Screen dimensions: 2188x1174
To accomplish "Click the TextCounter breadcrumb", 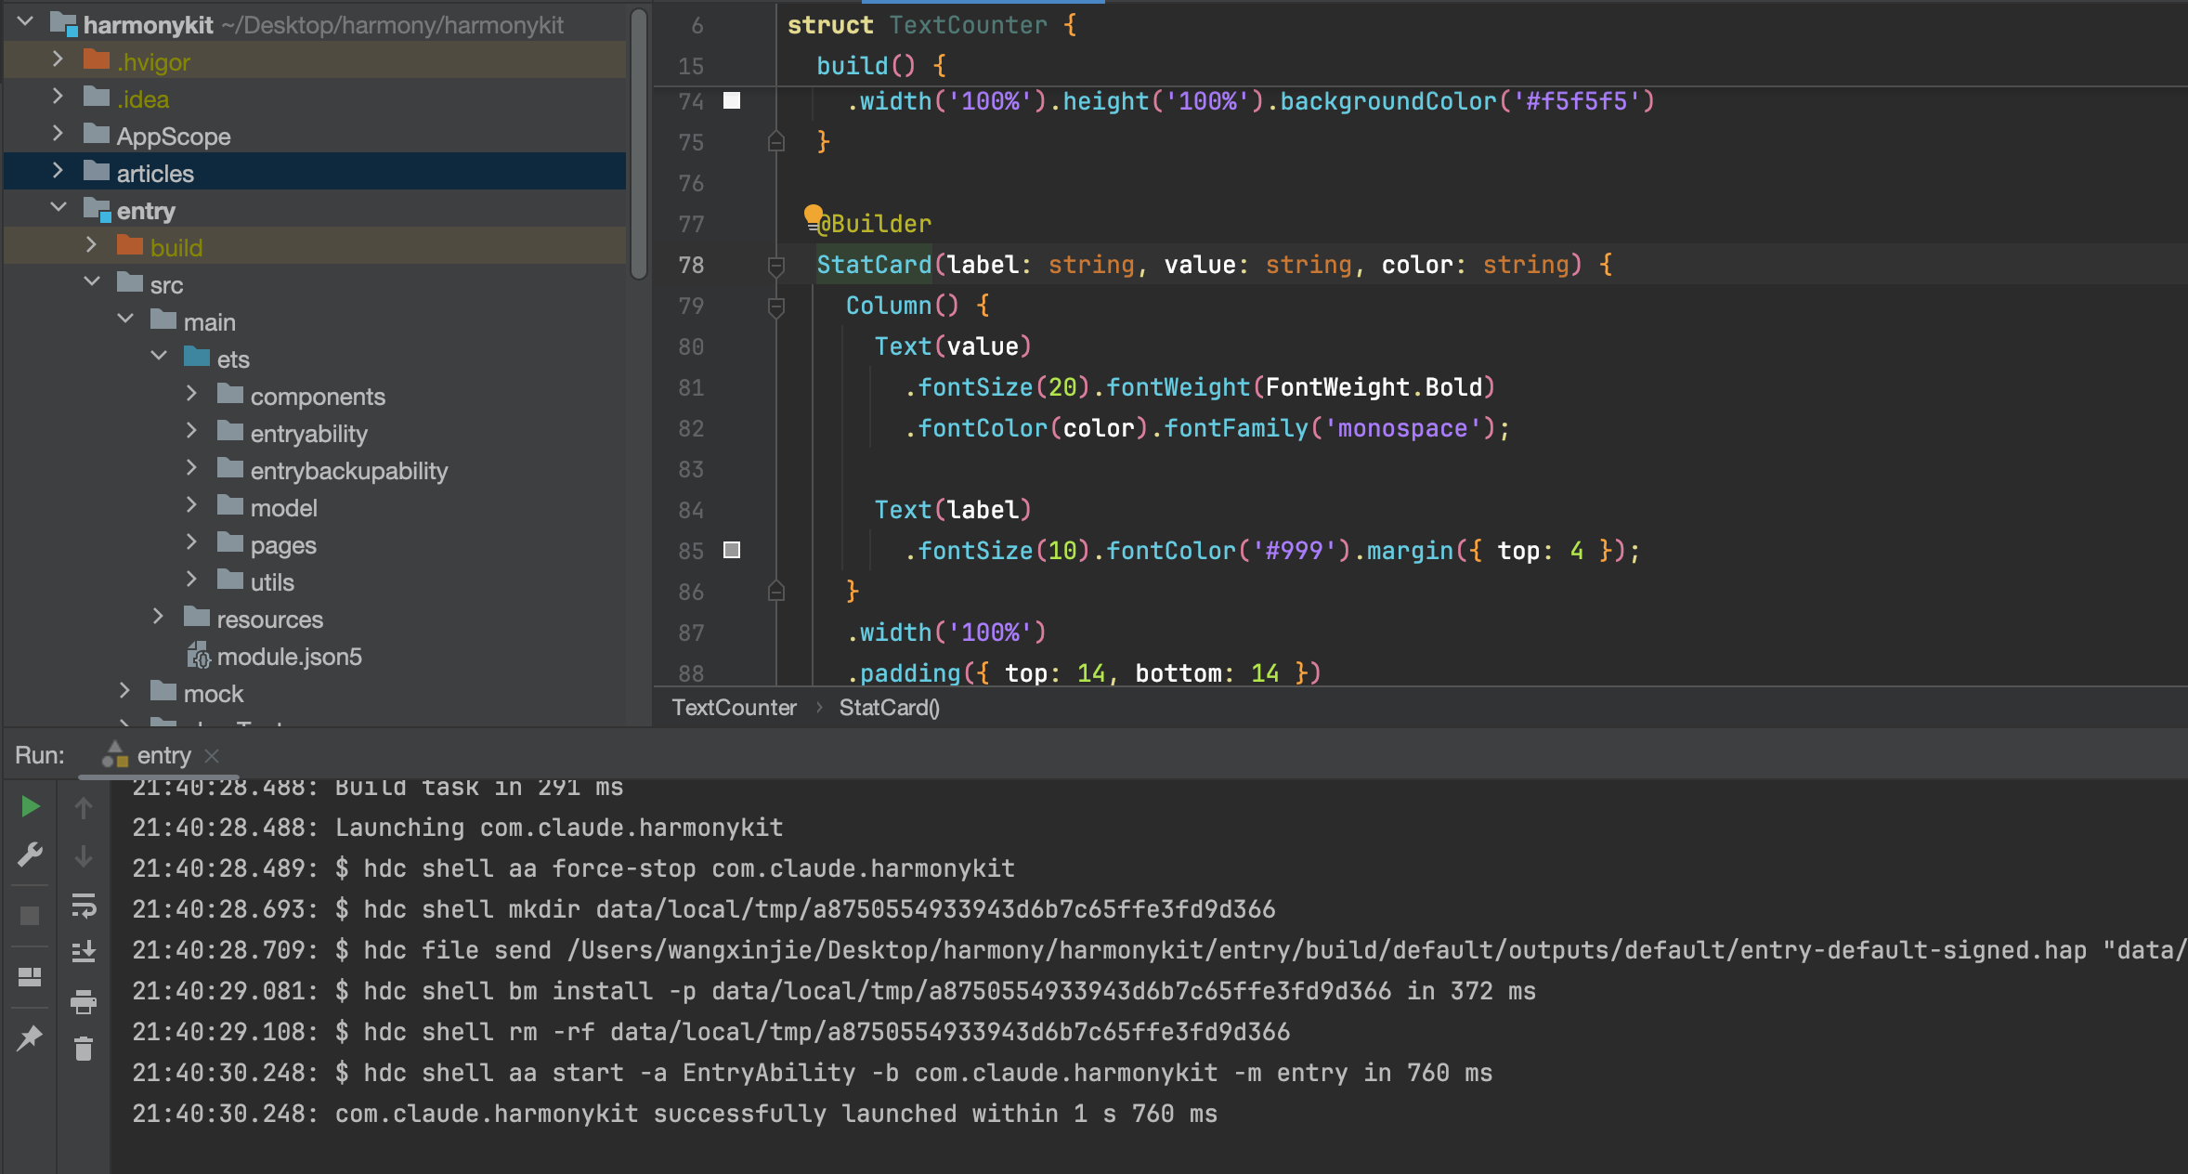I will pyautogui.click(x=734, y=708).
